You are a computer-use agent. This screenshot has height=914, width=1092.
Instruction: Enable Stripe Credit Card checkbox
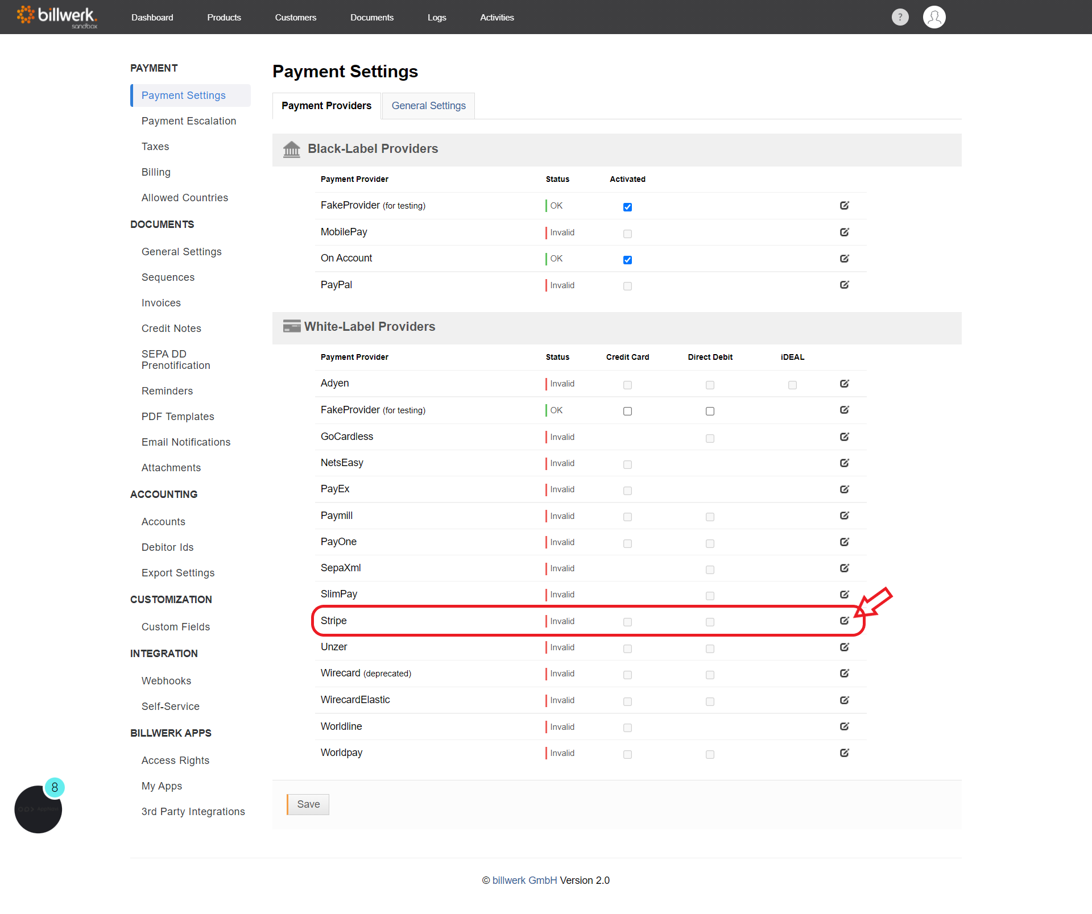(628, 621)
